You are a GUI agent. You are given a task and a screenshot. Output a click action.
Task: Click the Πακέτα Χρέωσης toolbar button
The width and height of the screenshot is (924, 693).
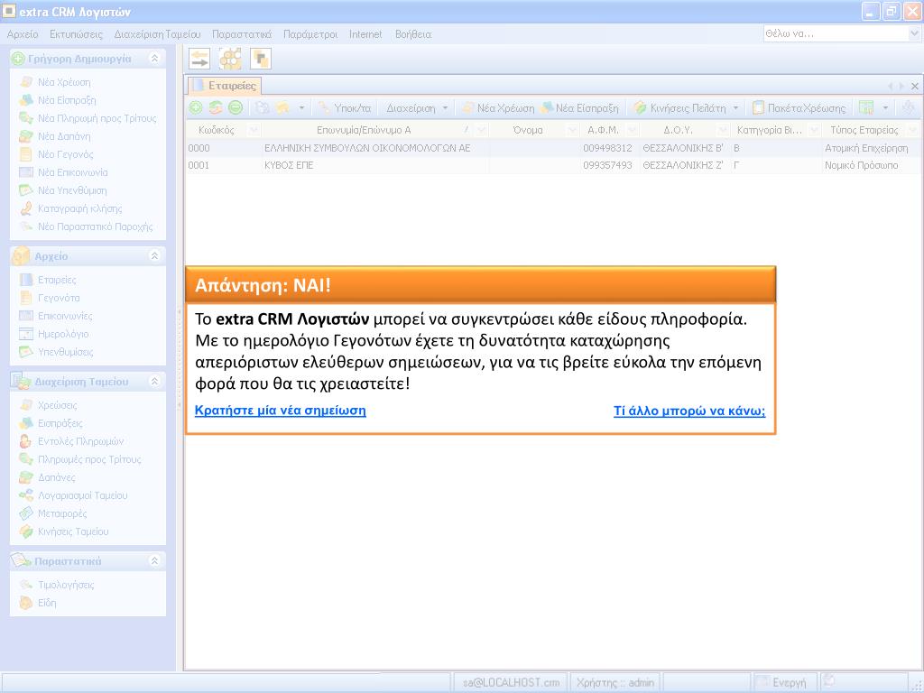pos(799,108)
